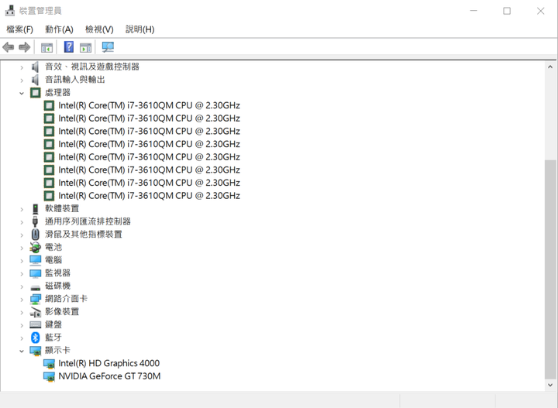Click the vertical scrollbar thumb
The image size is (558, 408).
click(x=550, y=269)
